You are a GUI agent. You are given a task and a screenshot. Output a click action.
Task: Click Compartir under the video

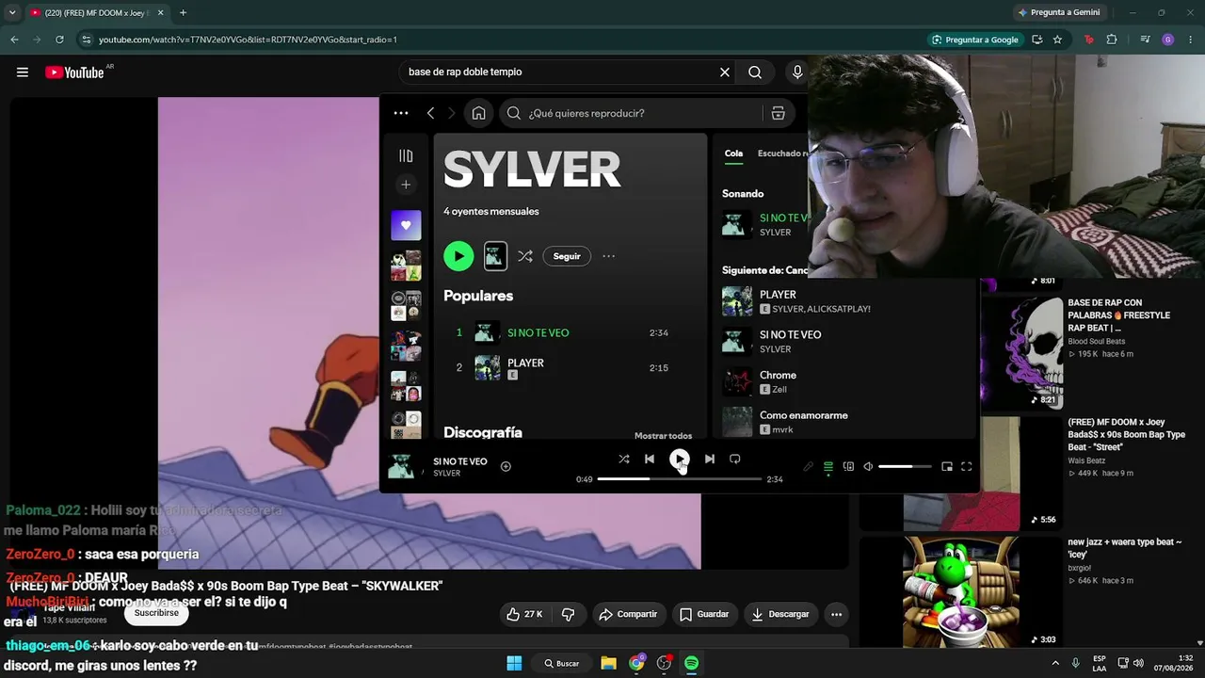click(628, 614)
